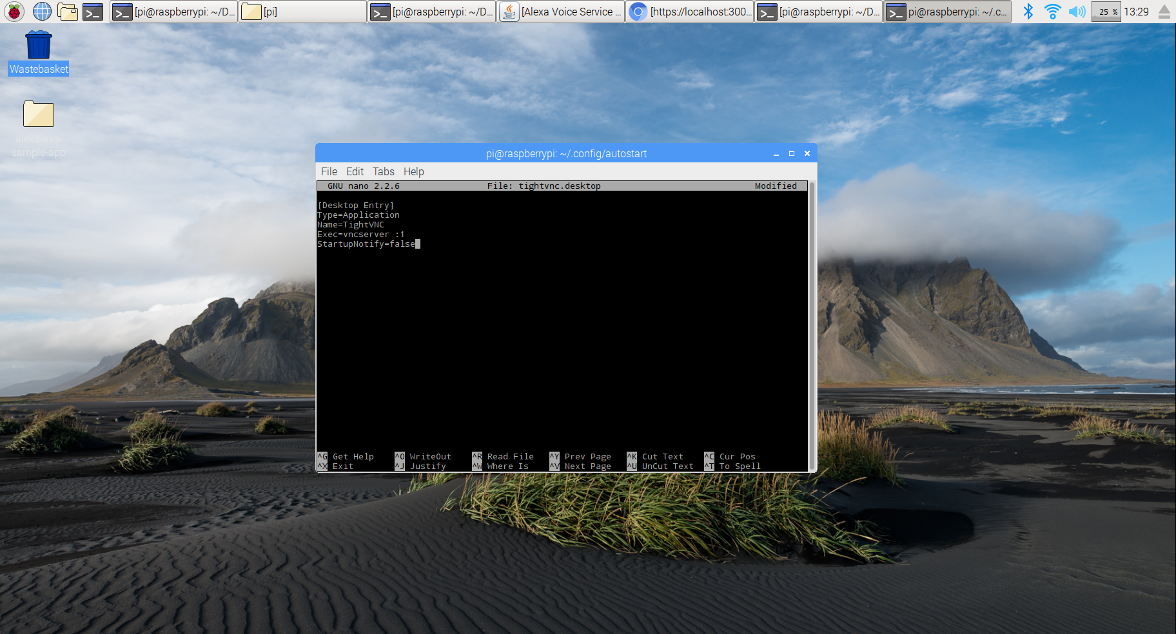Click inside the nano editor text area
Image resolution: width=1176 pixels, height=634 pixels.
[561, 309]
